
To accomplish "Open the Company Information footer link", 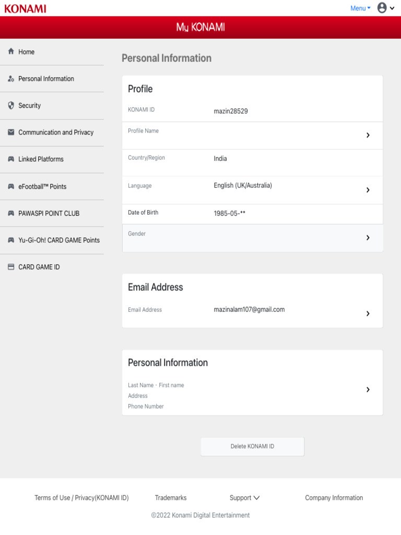I will [334, 498].
